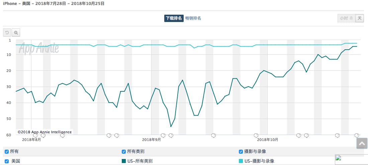
Task: Toggle the 摄影与录像 checkbox
Action: pos(241,152)
